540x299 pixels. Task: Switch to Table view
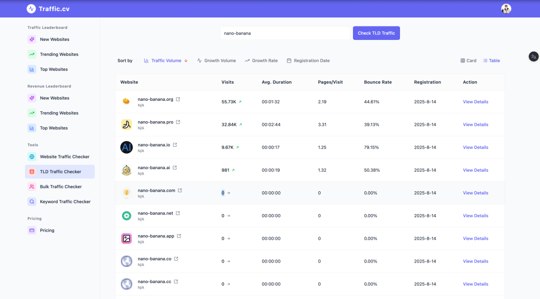click(491, 60)
